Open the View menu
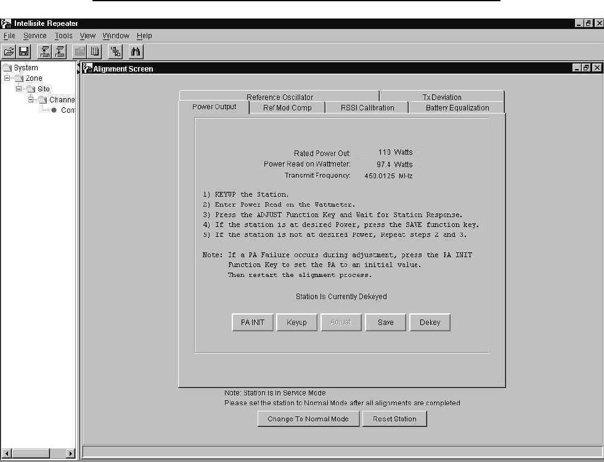This screenshot has height=462, width=604. click(88, 36)
